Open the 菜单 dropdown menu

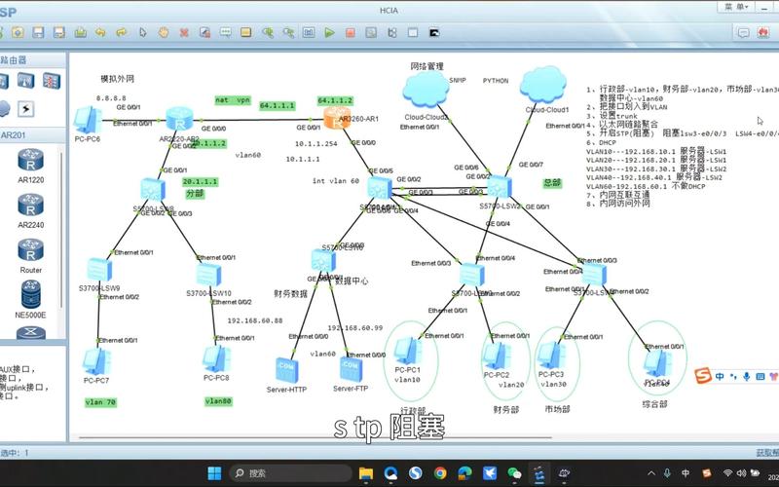tap(736, 7)
